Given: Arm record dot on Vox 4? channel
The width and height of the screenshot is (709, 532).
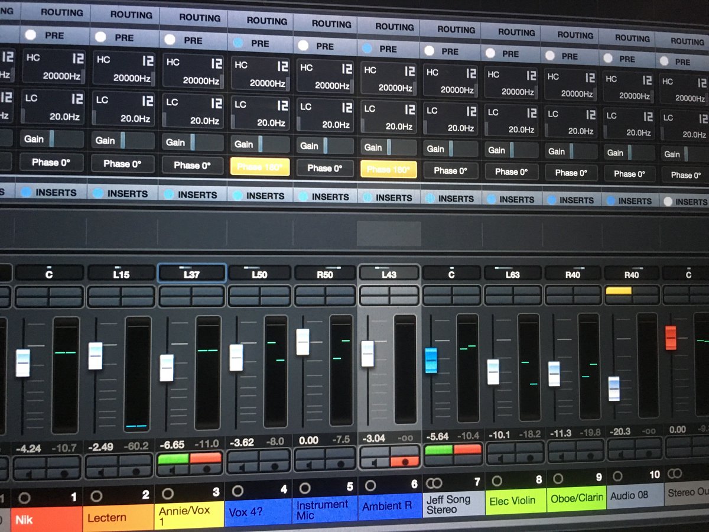Looking at the screenshot, I should (x=274, y=466).
